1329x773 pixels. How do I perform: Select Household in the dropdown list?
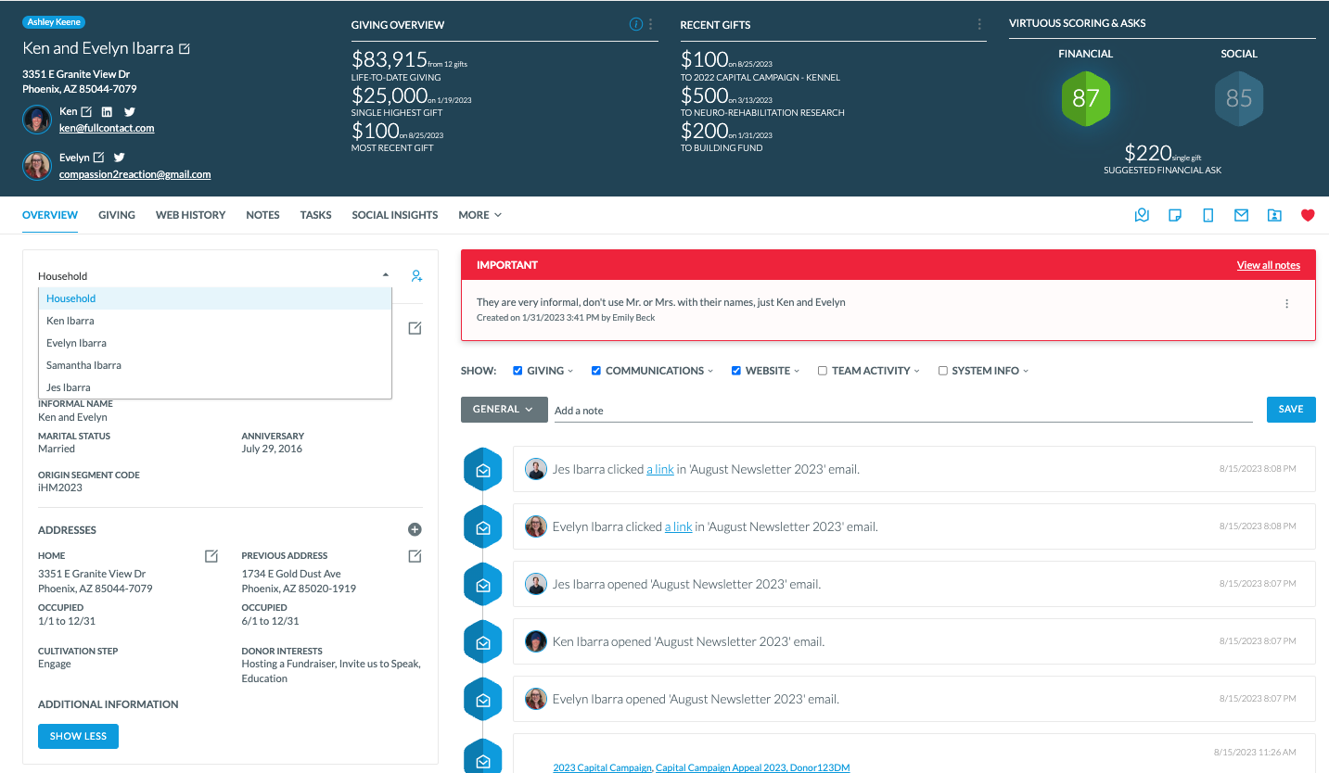pos(215,298)
